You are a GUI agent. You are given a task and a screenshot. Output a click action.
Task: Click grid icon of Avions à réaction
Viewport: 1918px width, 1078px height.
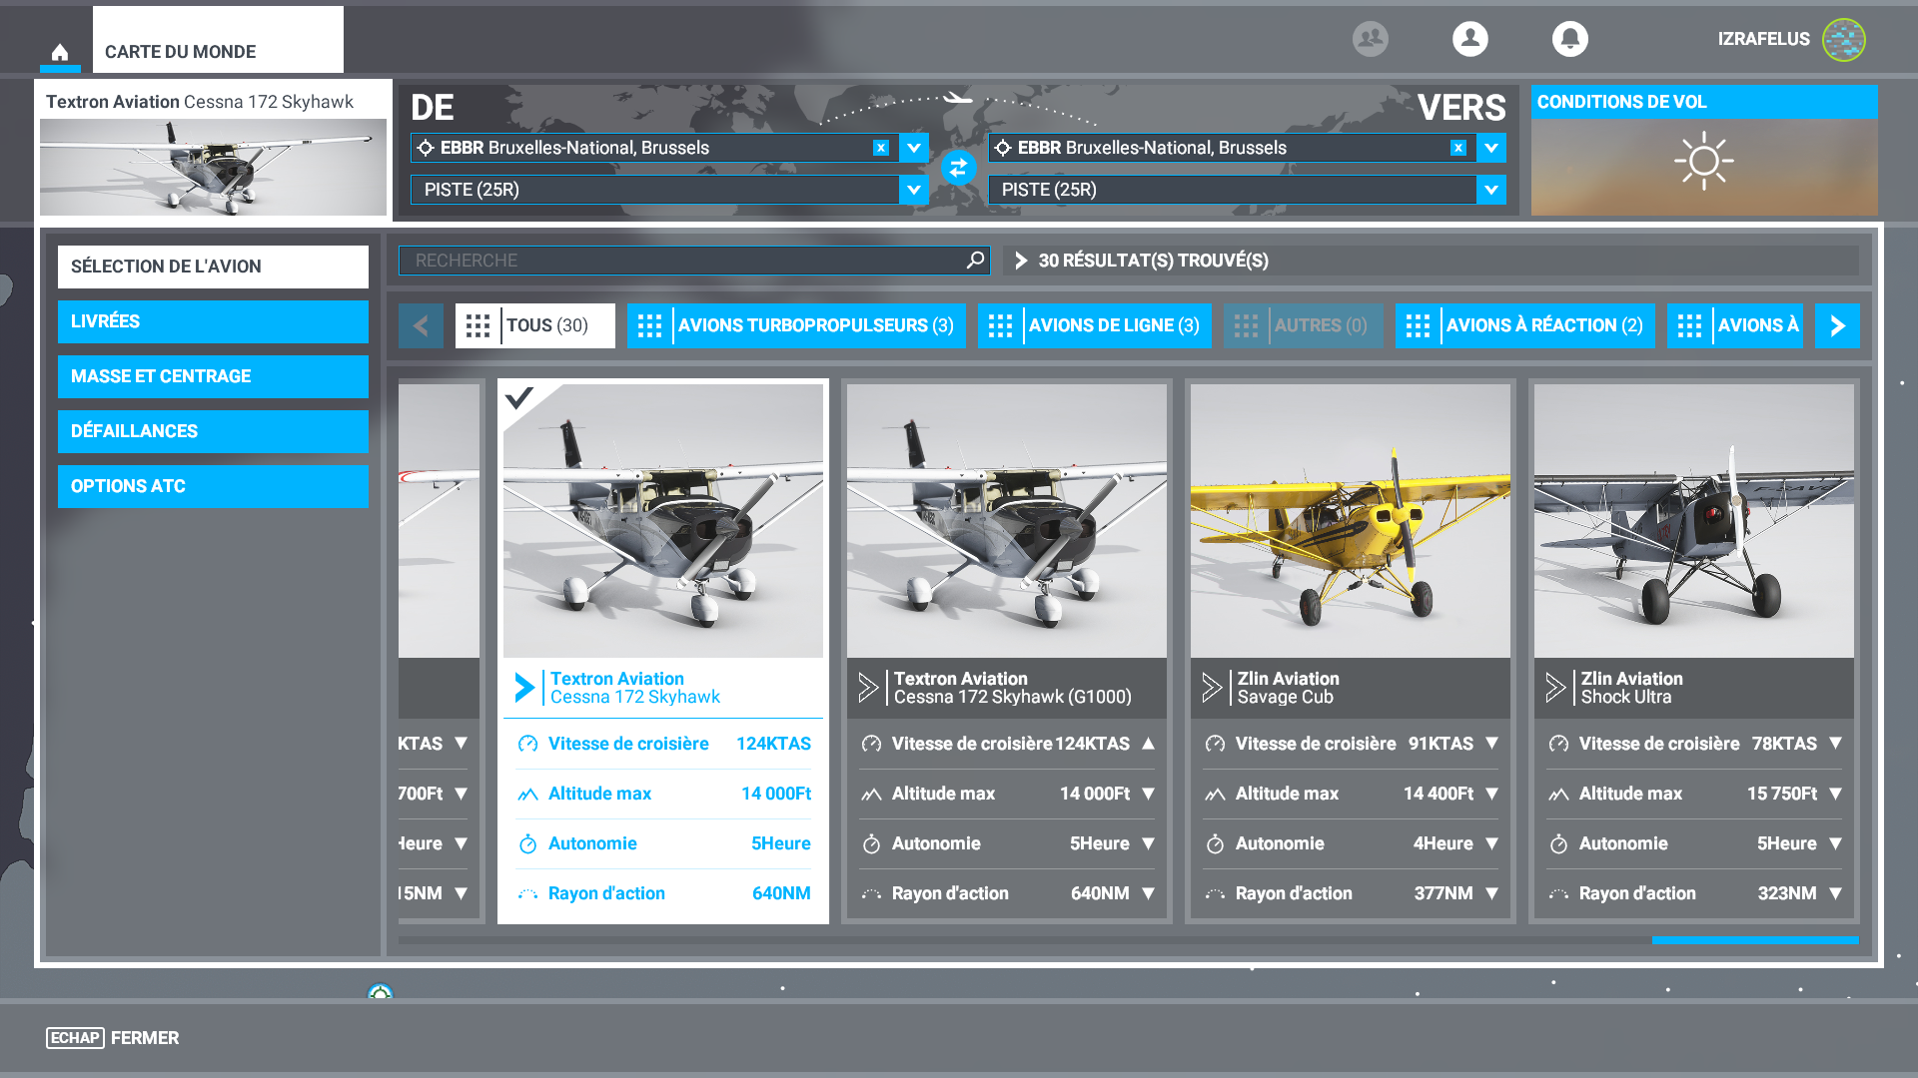pos(1418,325)
